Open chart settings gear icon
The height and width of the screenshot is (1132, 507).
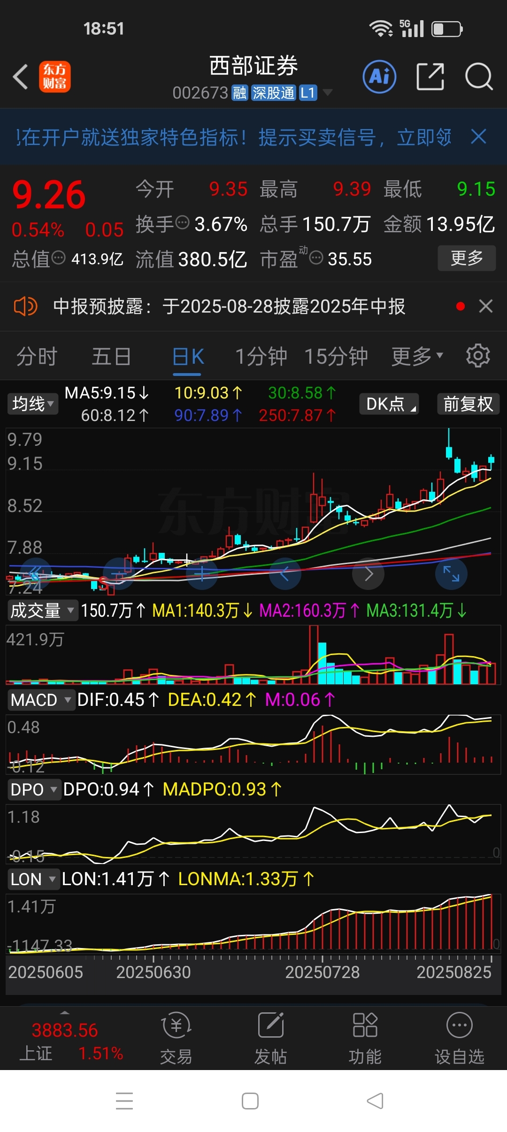(x=478, y=355)
